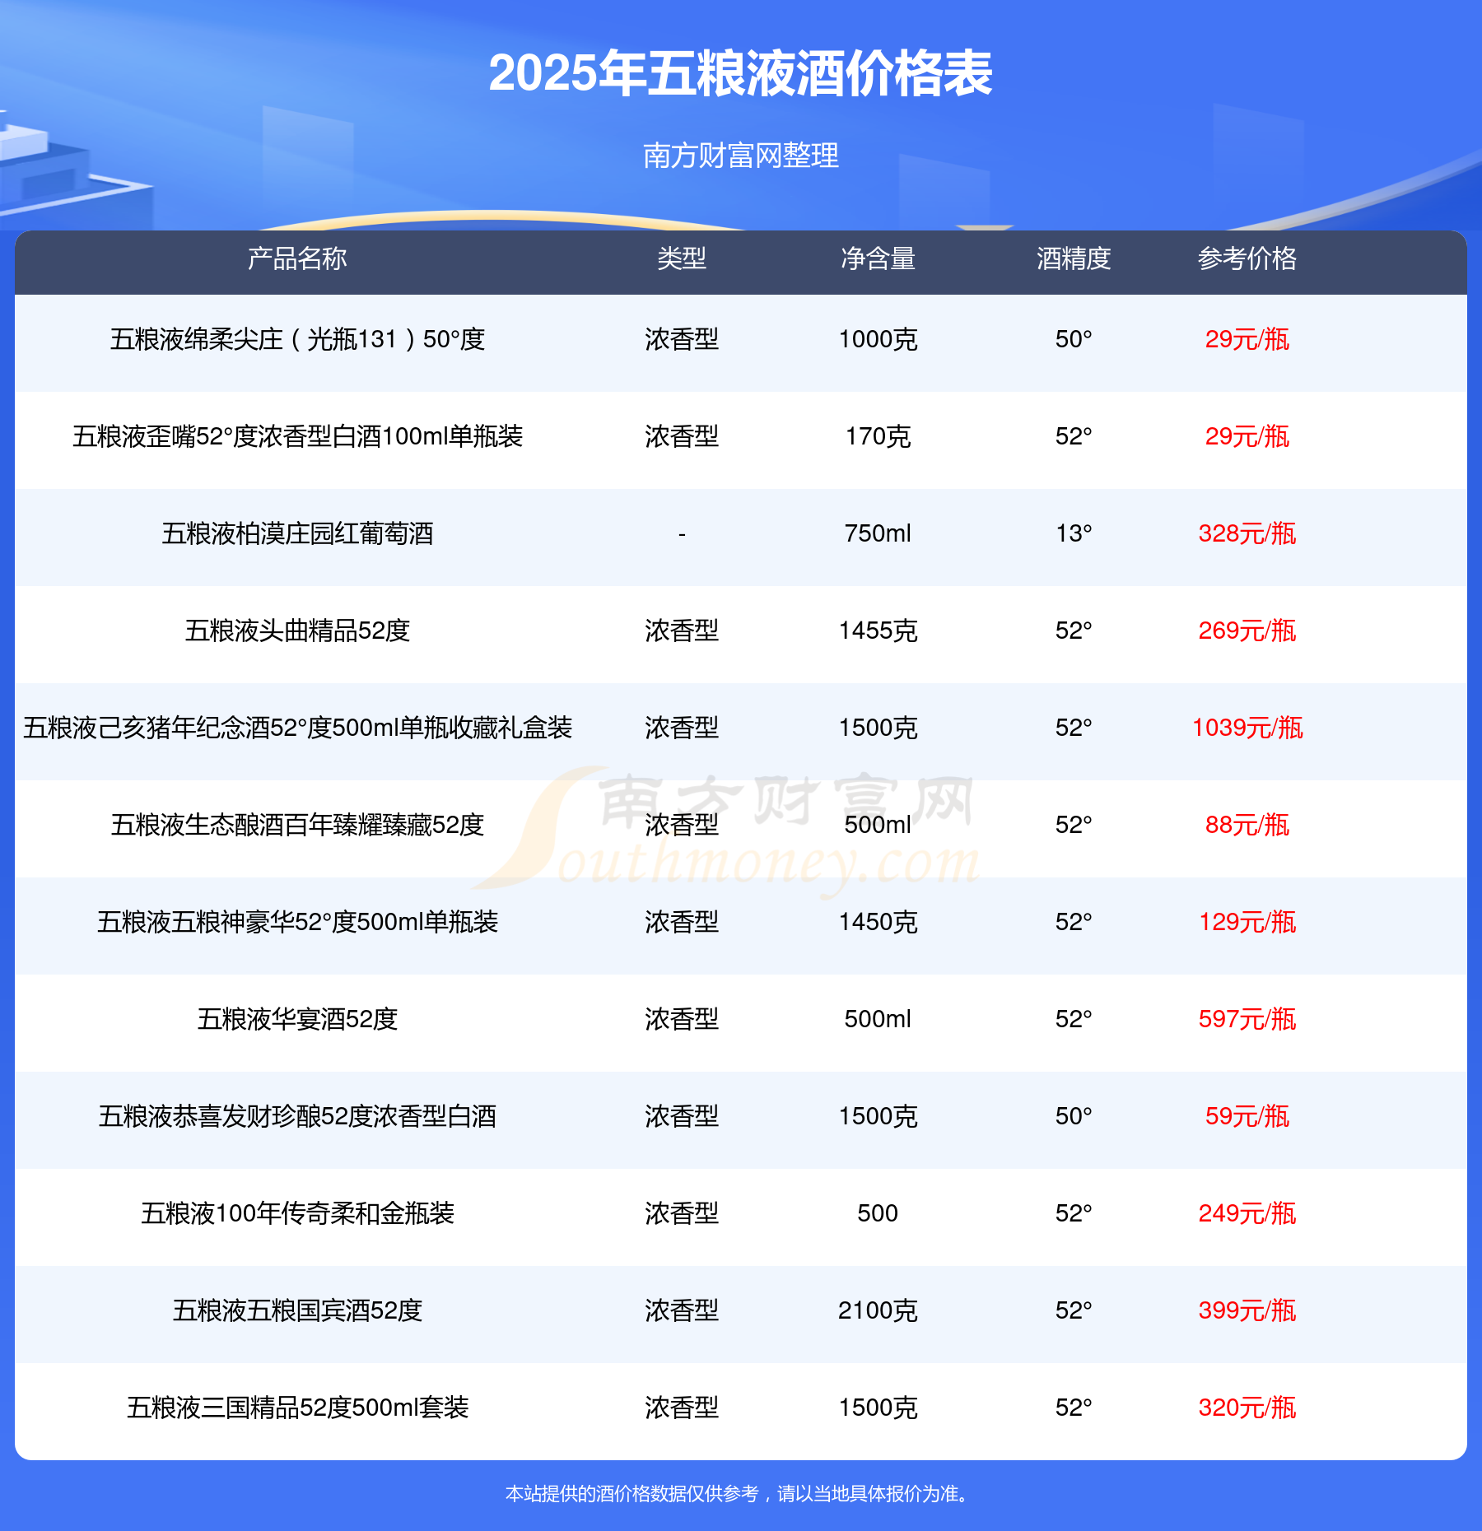
Task: Click 500ml in the 臻耀臻藏 row
Action: [878, 825]
